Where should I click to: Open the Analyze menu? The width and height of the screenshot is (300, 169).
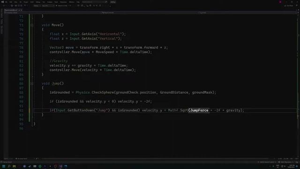point(50,2)
